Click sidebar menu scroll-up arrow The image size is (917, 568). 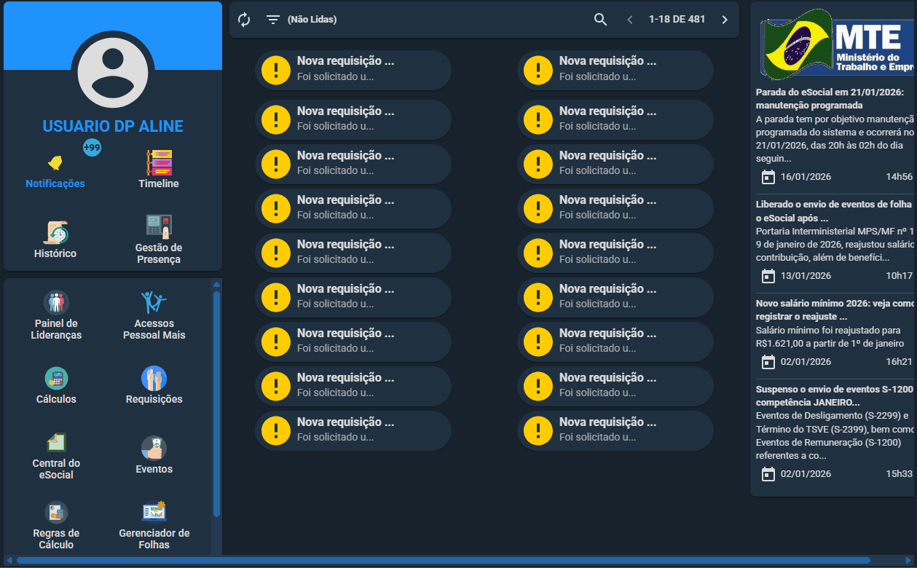point(216,284)
